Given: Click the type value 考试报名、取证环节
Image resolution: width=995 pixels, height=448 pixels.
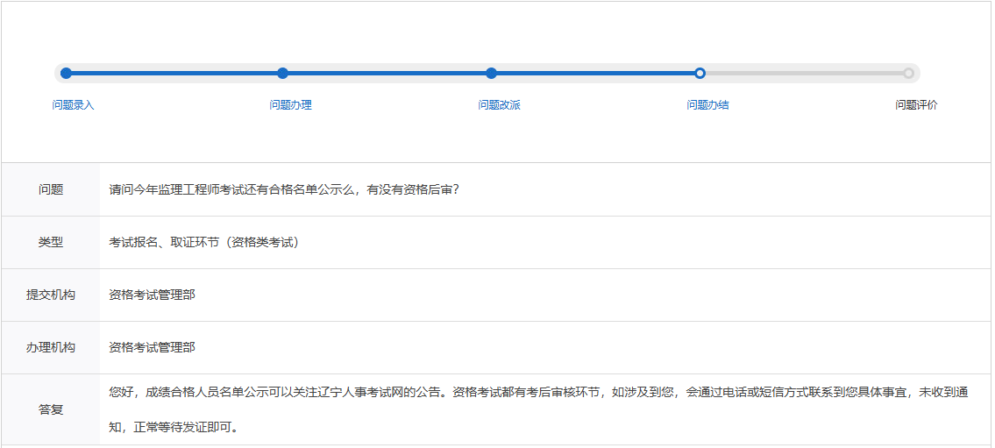Looking at the screenshot, I should [x=203, y=242].
